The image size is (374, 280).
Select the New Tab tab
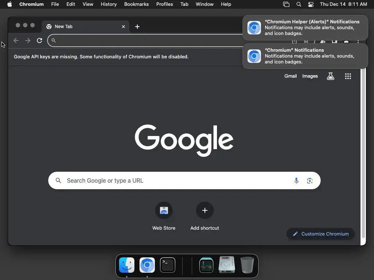(85, 26)
